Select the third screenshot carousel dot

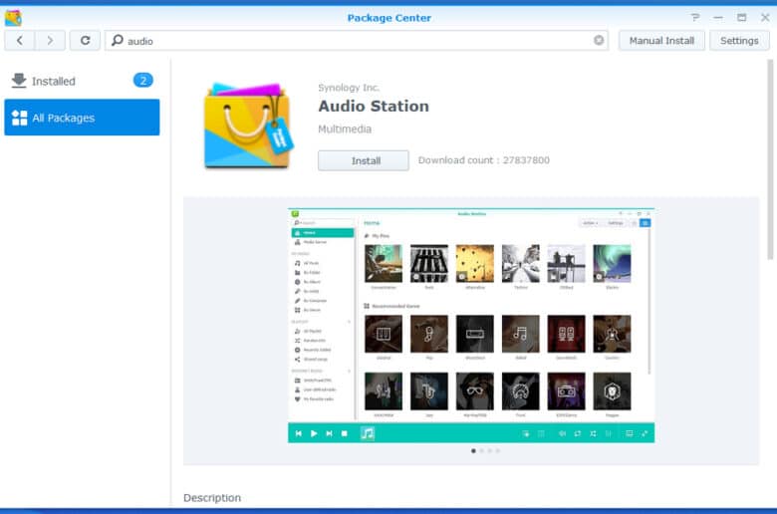(x=489, y=451)
